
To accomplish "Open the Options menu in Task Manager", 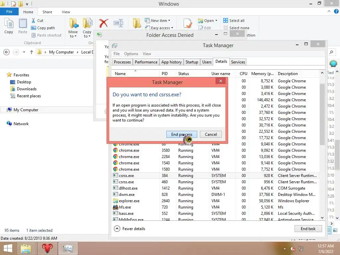I will 131,53.
